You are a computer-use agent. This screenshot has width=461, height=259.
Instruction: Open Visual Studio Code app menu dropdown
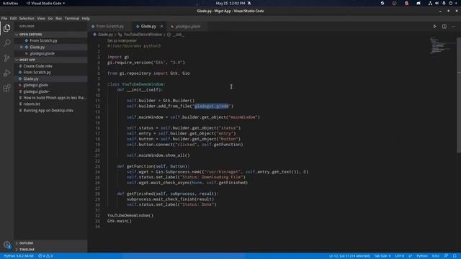coord(45,3)
